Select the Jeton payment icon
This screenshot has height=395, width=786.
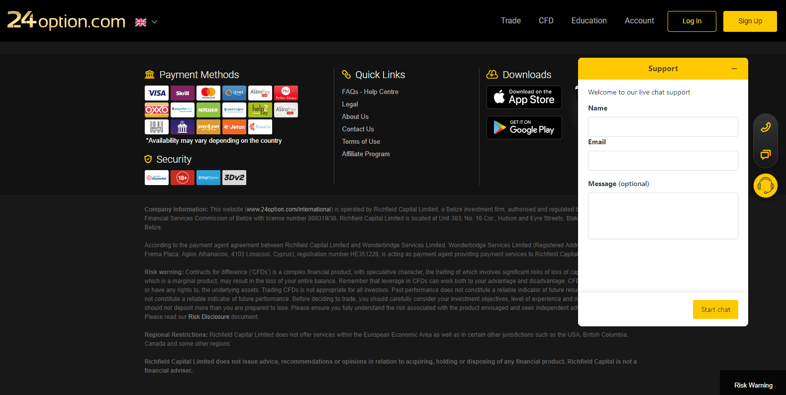[x=234, y=127]
